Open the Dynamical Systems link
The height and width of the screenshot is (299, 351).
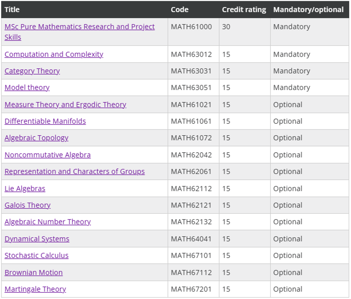coord(37,239)
